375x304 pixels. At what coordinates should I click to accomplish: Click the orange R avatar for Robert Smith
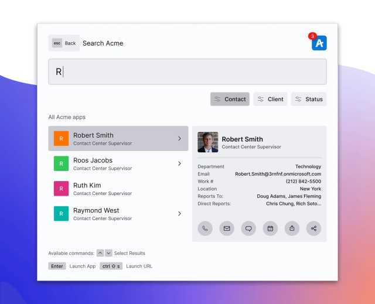(61, 138)
